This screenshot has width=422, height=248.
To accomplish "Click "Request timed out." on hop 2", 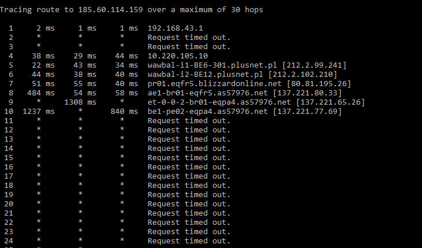I will pyautogui.click(x=189, y=37).
